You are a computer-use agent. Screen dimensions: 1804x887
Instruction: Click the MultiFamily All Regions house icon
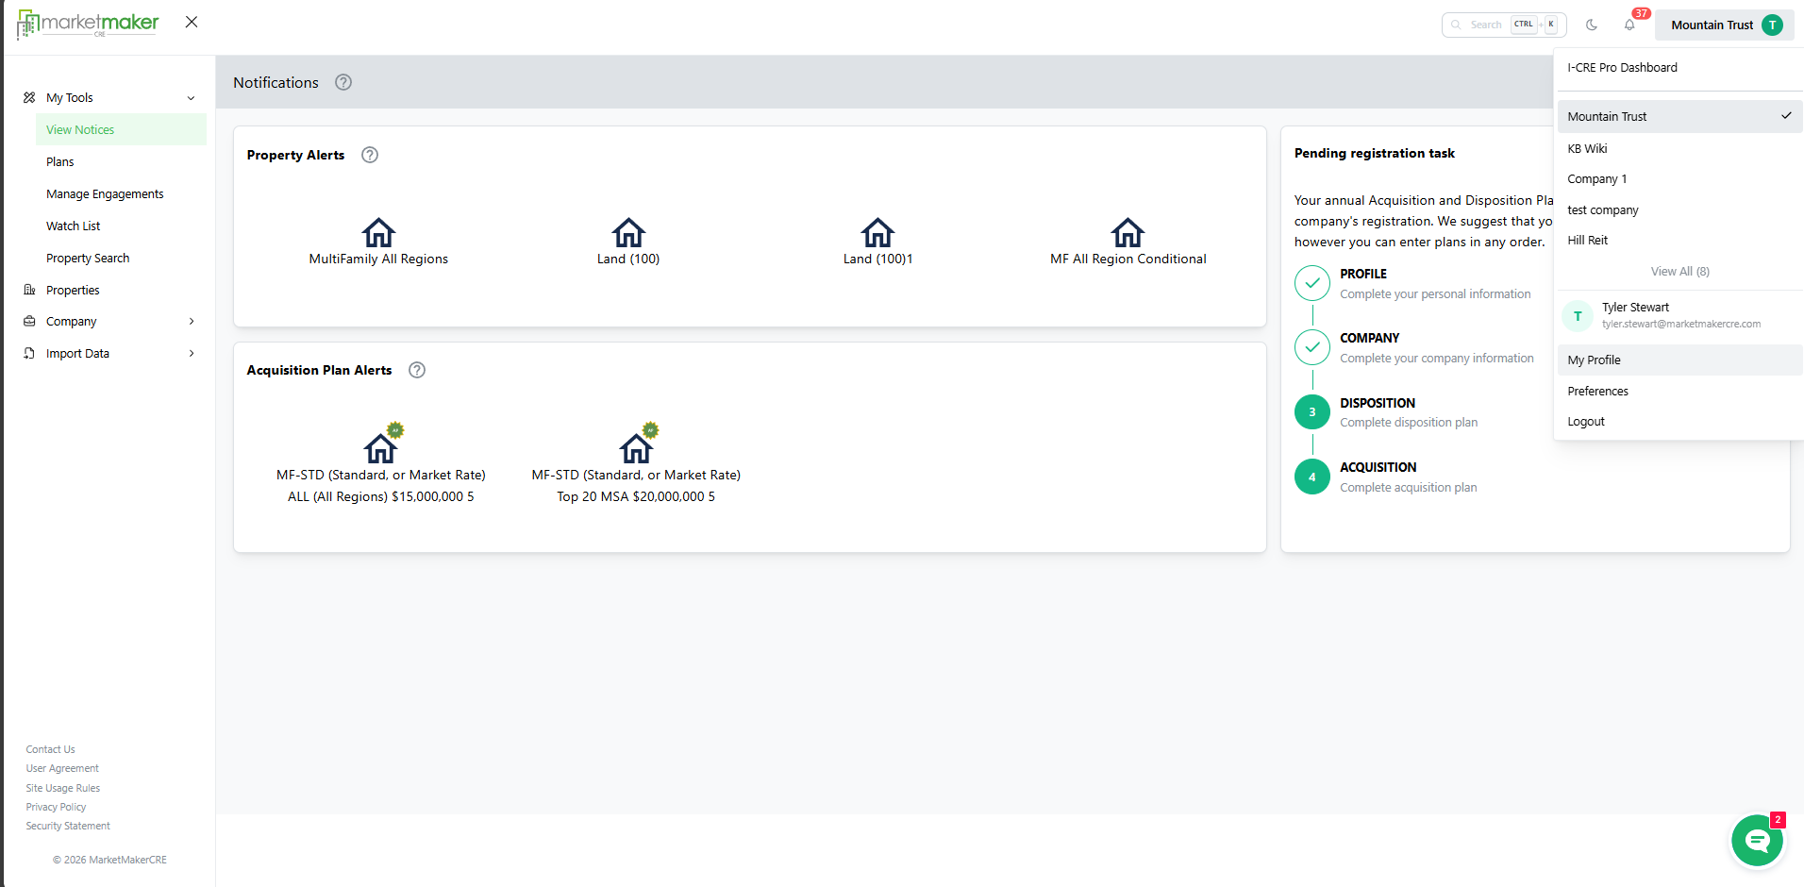tap(378, 232)
